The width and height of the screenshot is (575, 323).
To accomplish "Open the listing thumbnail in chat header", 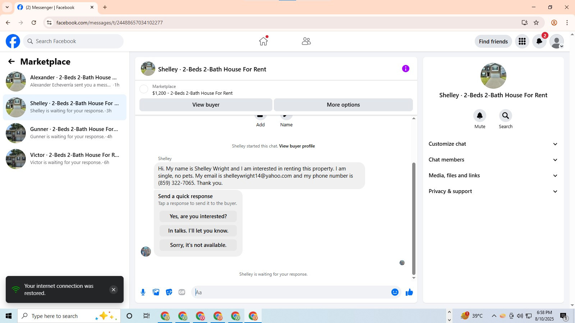I will pyautogui.click(x=148, y=69).
